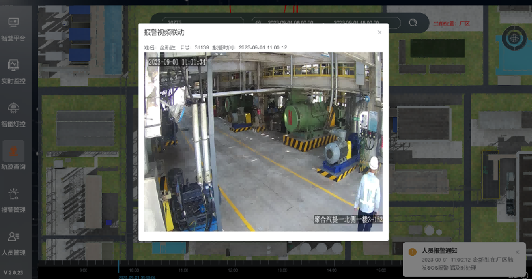Dismiss the 人员报警通知 notification
532x279 pixels.
pyautogui.click(x=516, y=252)
